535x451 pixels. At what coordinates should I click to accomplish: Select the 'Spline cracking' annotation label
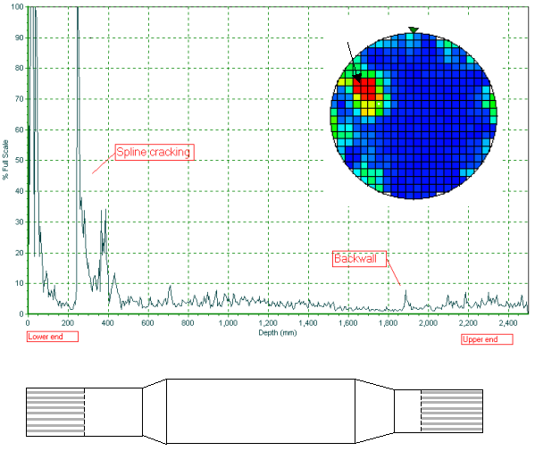[155, 152]
